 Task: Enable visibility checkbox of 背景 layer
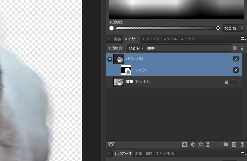coord(233,82)
